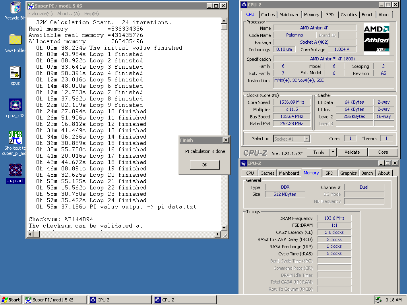Viewport: 407px width, 305px height.
Task: Expand the Tools dropdown arrow
Action: click(x=333, y=152)
